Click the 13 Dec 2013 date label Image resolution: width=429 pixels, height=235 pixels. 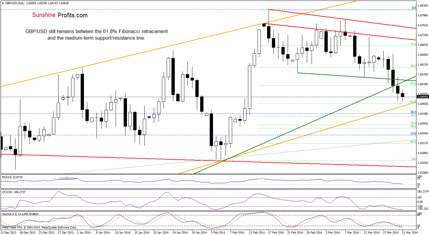[x=9, y=232]
